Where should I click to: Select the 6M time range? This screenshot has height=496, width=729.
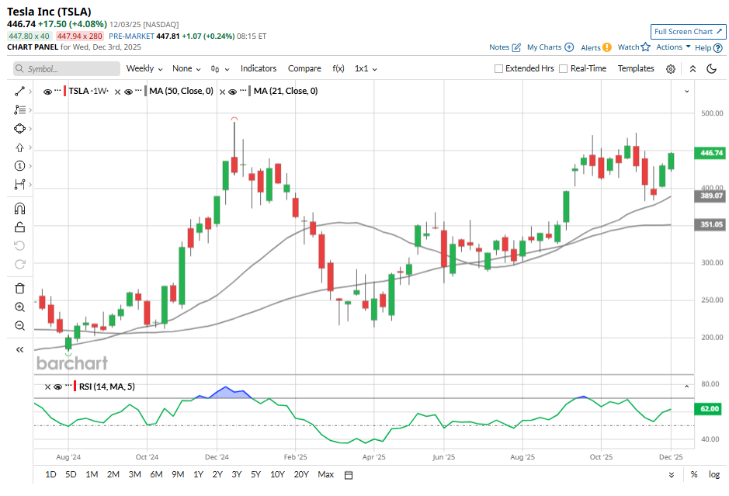click(156, 474)
